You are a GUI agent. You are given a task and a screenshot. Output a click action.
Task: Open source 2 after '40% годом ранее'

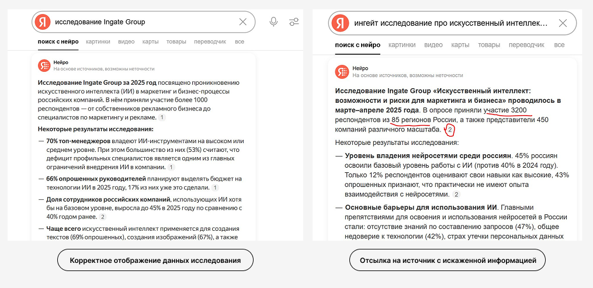[102, 217]
